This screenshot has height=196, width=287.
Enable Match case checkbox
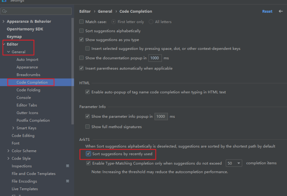(82, 22)
